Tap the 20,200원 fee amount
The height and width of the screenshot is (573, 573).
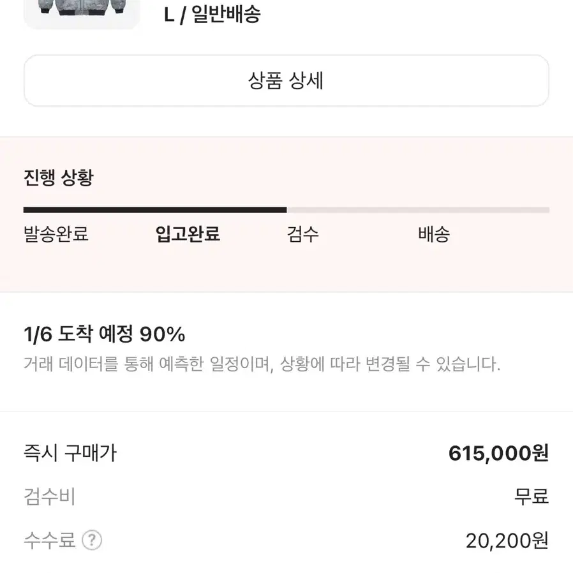click(x=507, y=541)
